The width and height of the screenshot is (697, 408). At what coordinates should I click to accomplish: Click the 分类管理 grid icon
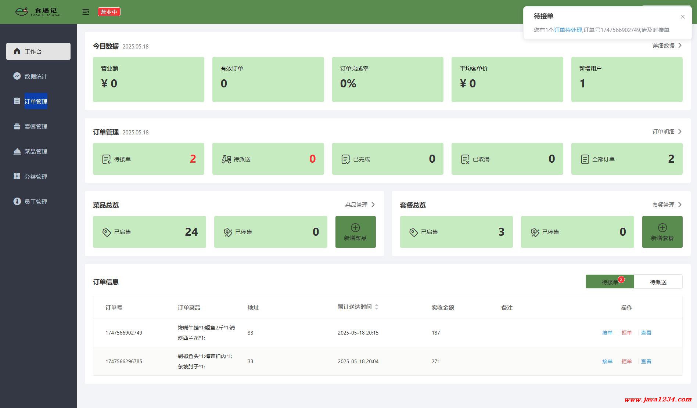coord(17,176)
